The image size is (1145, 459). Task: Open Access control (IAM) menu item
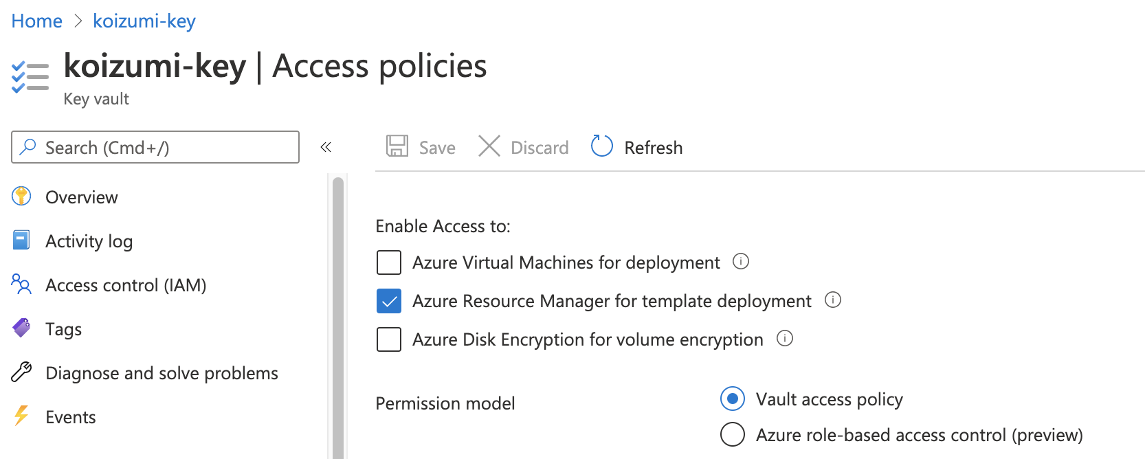pyautogui.click(x=126, y=285)
